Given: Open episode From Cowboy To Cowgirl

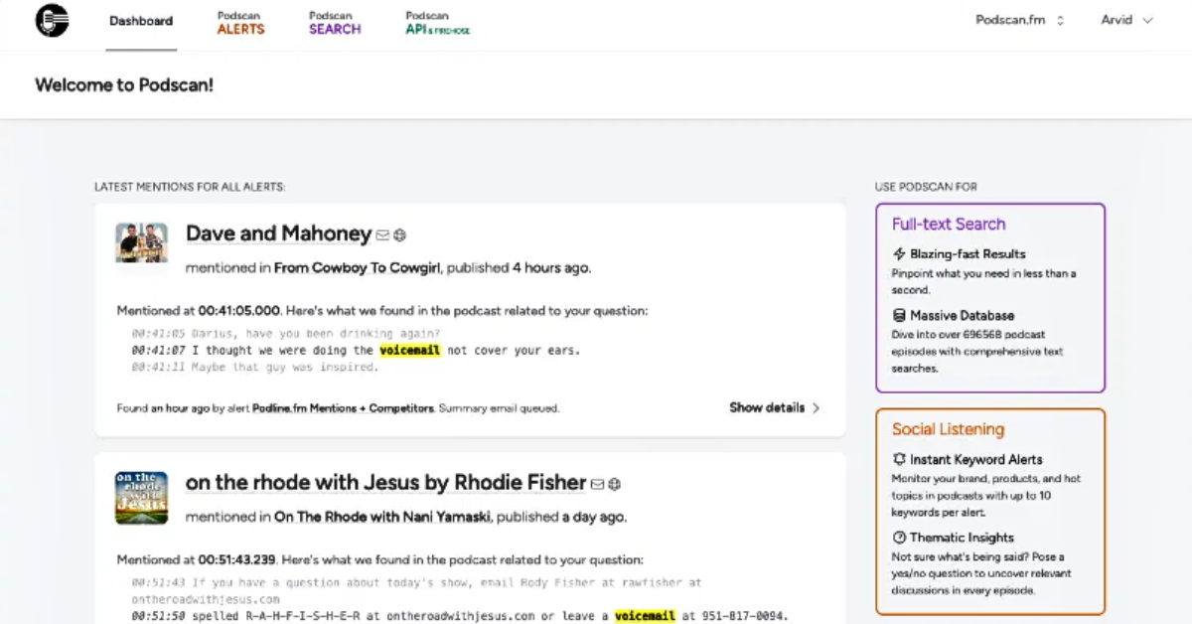Looking at the screenshot, I should tap(358, 268).
